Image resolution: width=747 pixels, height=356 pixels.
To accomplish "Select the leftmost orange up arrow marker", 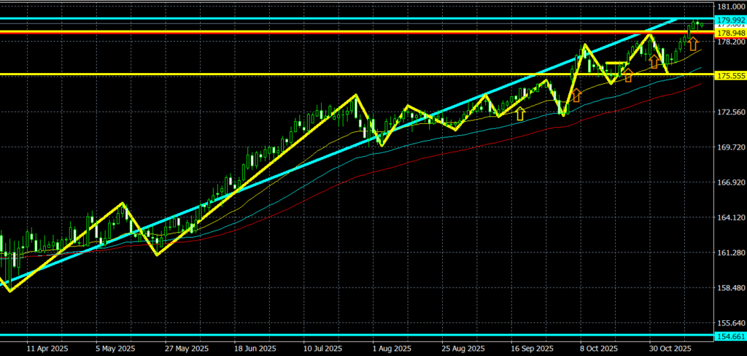I will pos(576,94).
